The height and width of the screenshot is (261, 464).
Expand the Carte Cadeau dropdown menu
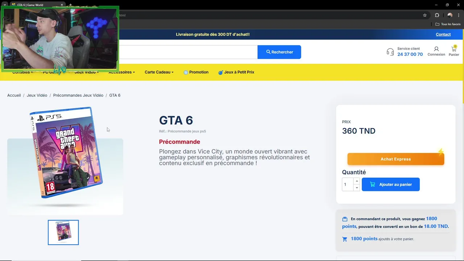159,72
